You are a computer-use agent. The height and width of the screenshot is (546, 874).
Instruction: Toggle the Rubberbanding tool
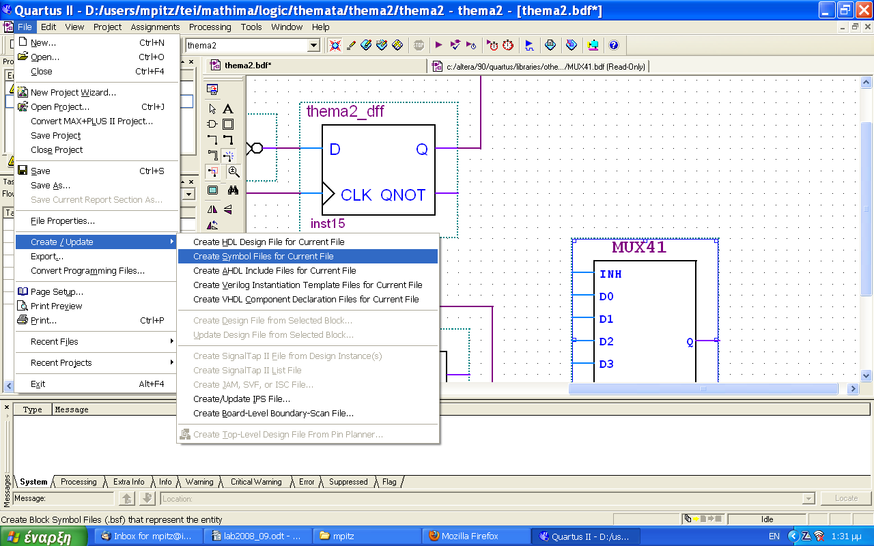(x=228, y=156)
